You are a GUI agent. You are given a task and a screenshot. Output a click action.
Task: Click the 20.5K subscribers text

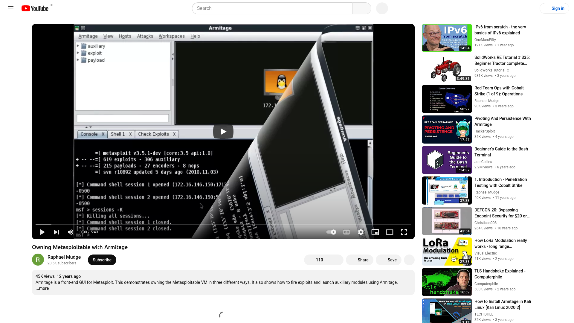tap(62, 263)
